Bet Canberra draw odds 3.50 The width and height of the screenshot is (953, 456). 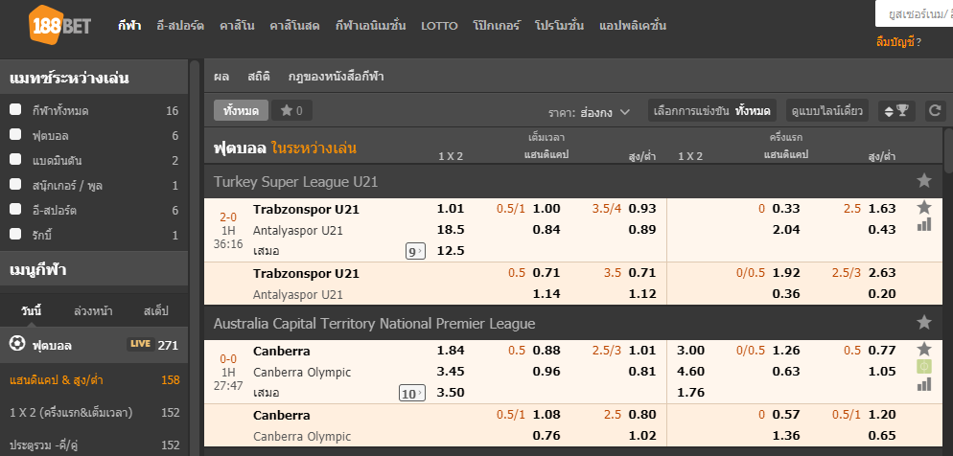pos(451,393)
